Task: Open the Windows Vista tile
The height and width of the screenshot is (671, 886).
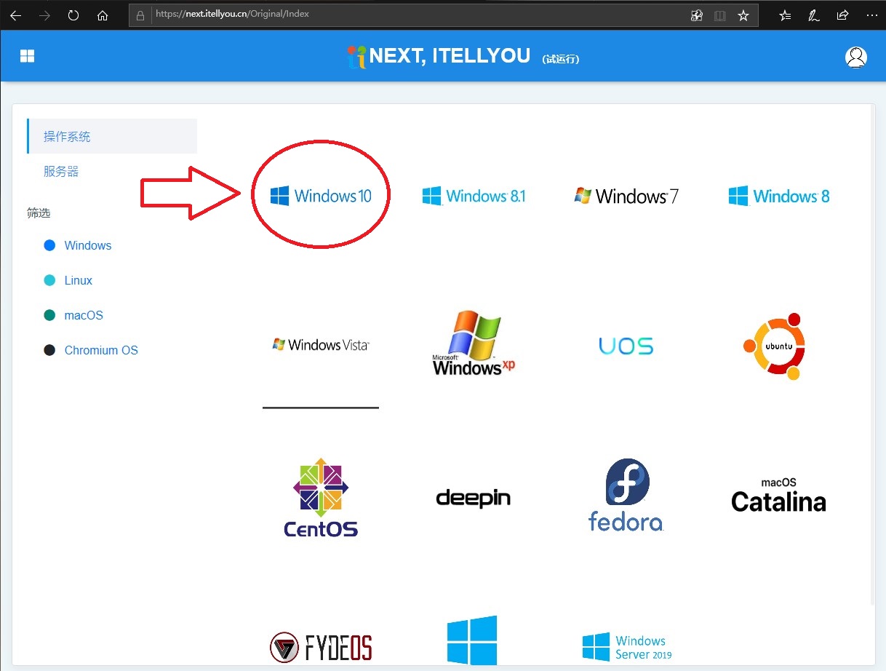Action: [x=321, y=344]
